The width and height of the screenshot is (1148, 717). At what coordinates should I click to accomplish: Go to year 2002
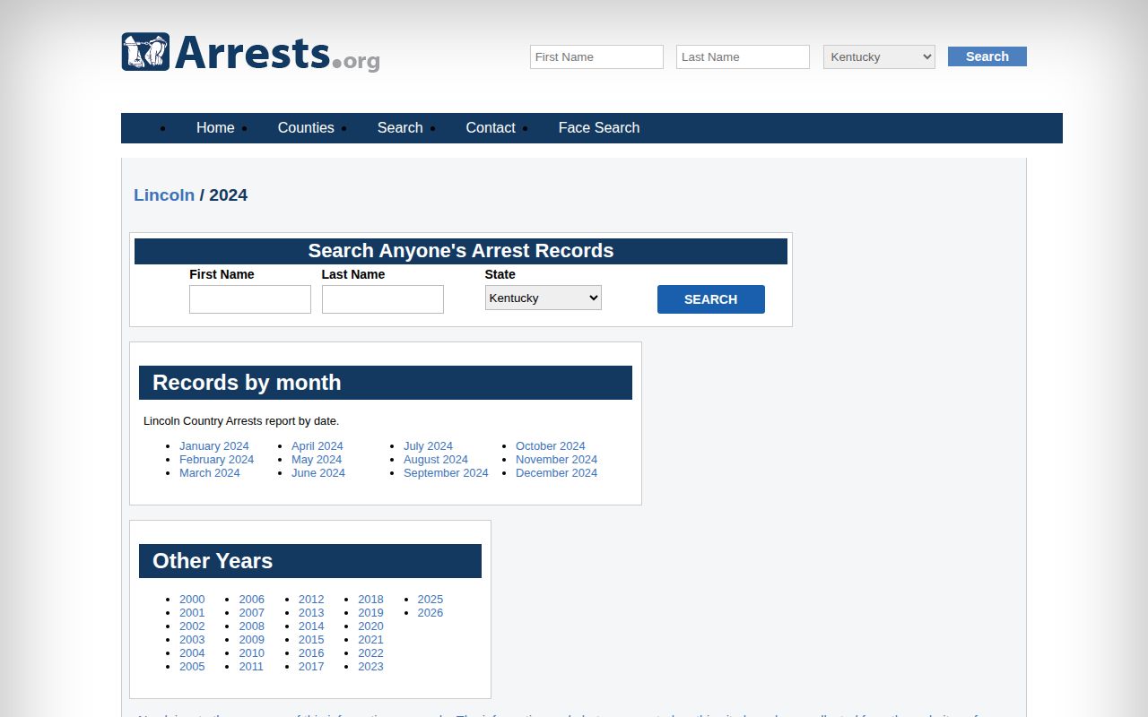(192, 626)
